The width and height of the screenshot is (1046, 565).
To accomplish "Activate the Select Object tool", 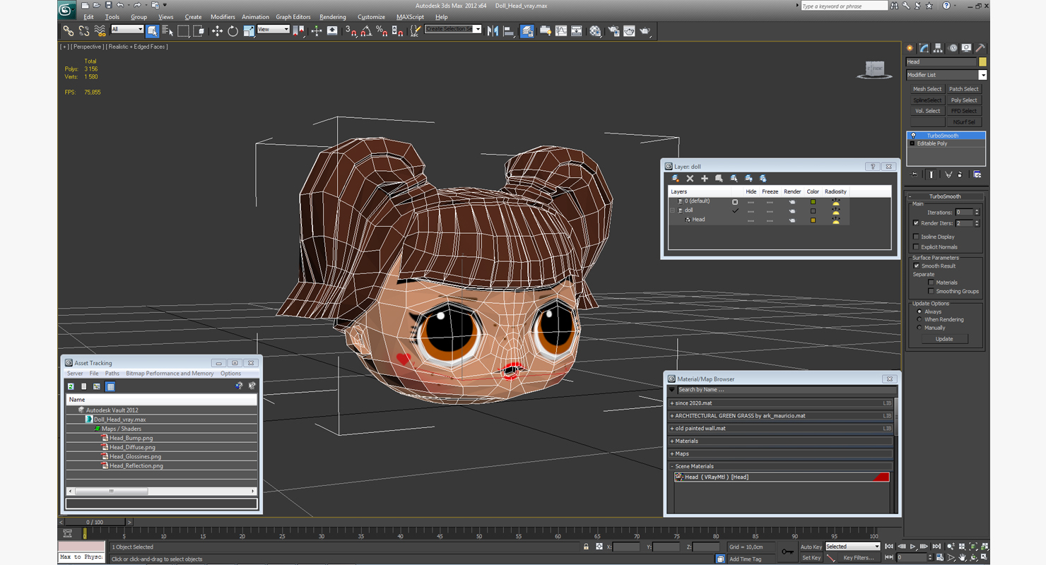I will point(152,31).
